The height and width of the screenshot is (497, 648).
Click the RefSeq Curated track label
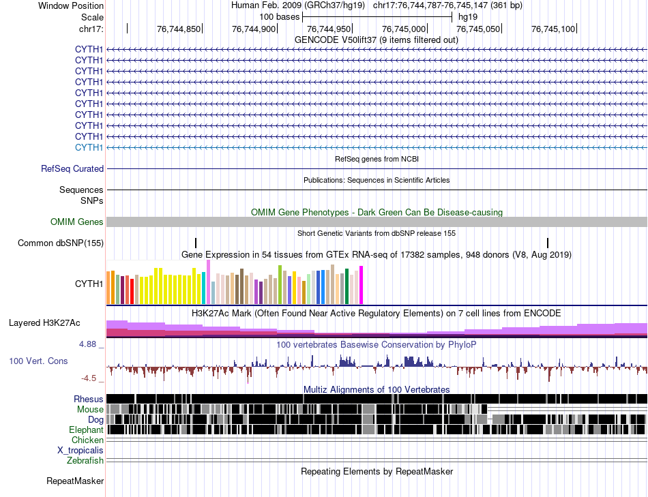[x=72, y=168]
